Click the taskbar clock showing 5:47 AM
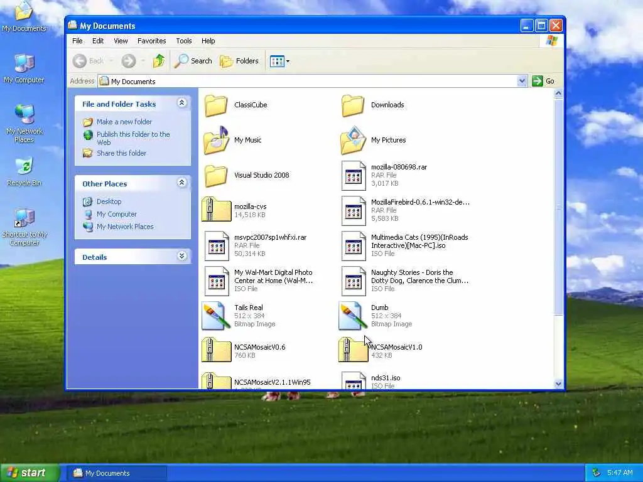This screenshot has width=643, height=482. pyautogui.click(x=620, y=473)
